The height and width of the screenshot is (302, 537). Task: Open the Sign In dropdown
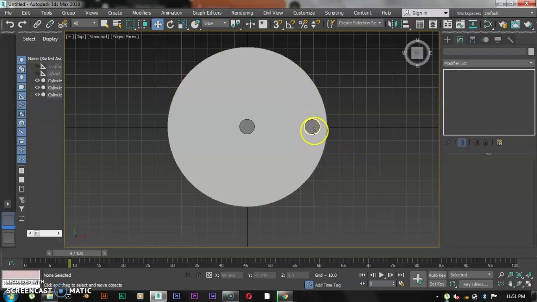point(426,13)
